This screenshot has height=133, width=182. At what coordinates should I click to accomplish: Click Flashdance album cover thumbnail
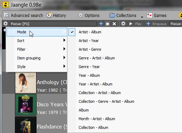coord(26,125)
